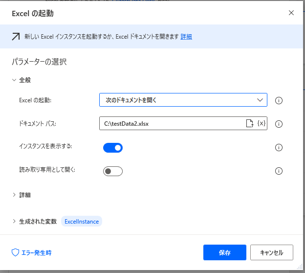Disable the インスタンスを表示する toggle

pos(112,147)
